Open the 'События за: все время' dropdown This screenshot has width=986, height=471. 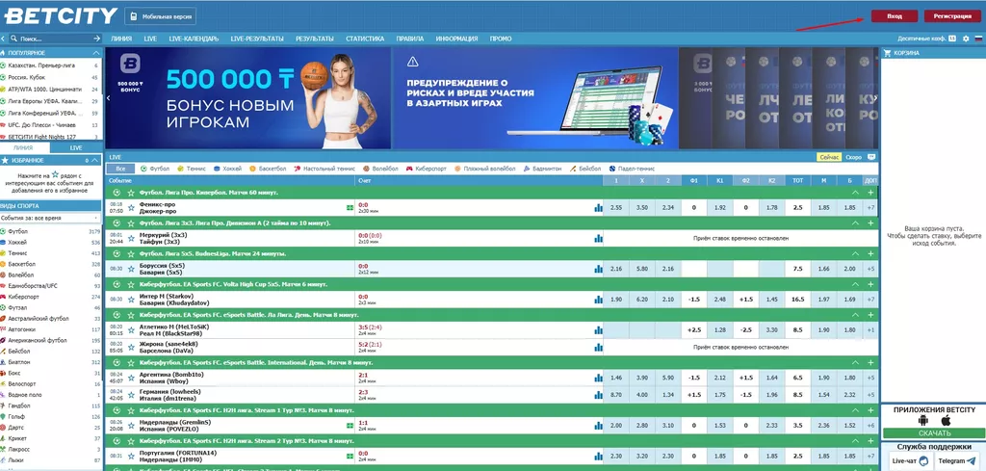[50, 218]
